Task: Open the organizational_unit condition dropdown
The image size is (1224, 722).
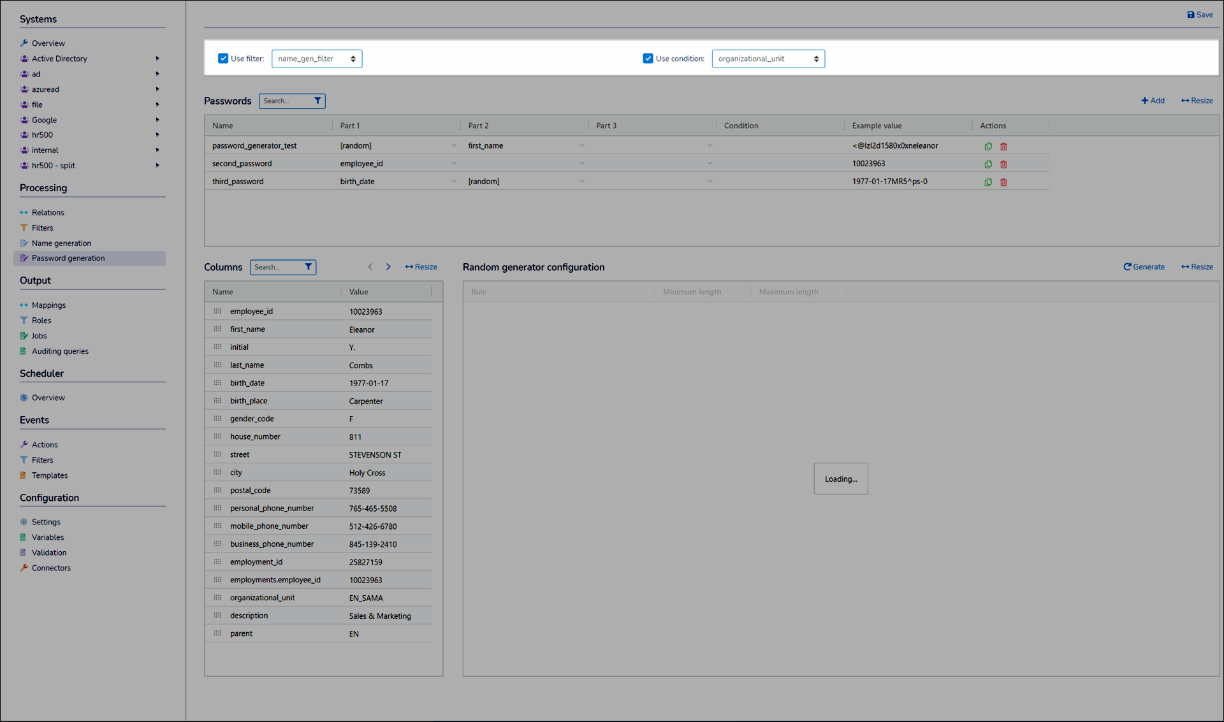Action: 768,59
